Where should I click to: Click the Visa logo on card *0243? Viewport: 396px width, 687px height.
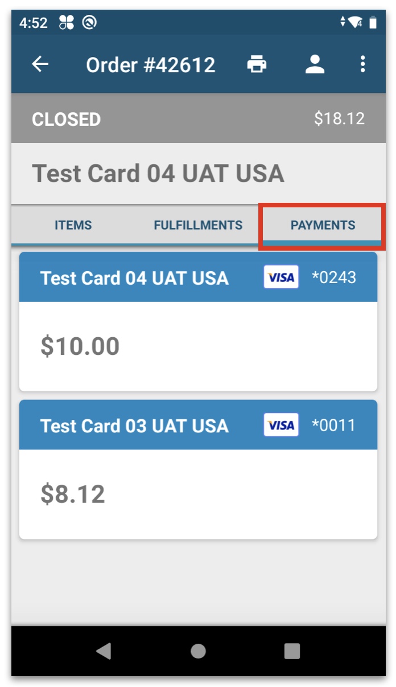tap(281, 277)
